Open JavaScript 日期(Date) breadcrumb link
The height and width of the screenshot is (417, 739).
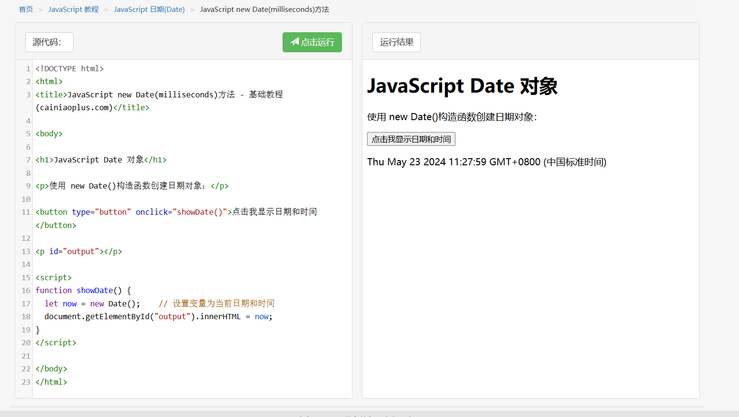coord(149,9)
